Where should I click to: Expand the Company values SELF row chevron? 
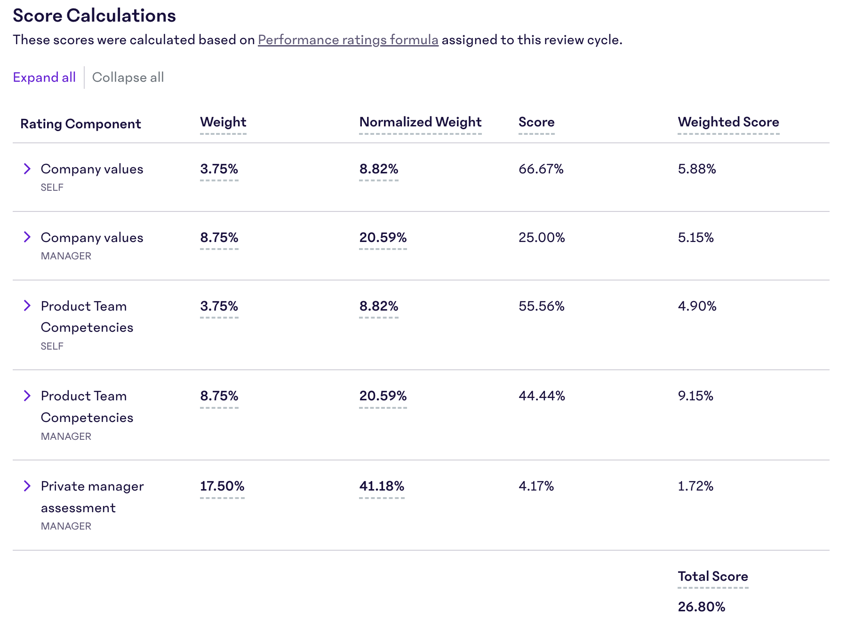[27, 169]
